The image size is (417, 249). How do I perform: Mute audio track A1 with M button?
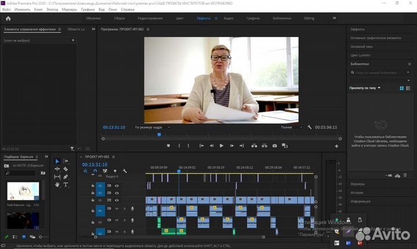[x=117, y=209]
